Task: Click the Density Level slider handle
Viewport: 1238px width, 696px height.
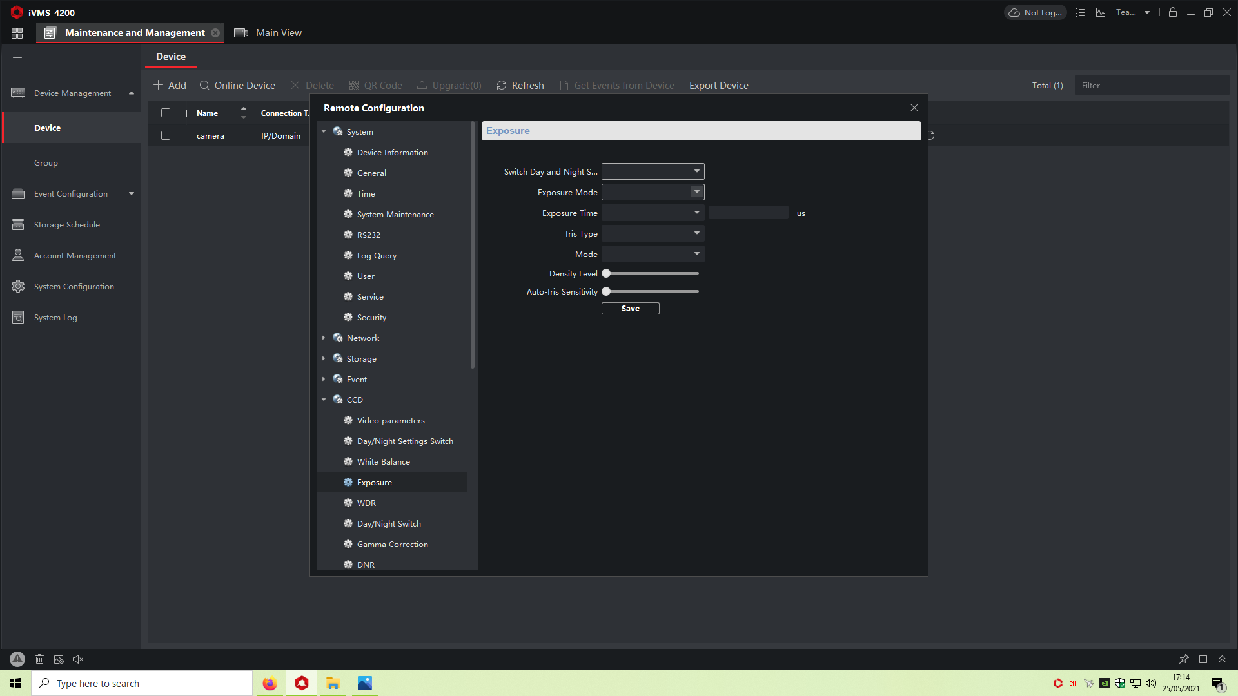Action: [x=606, y=273]
